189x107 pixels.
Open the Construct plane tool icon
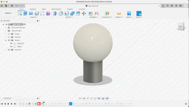coord(107,13)
